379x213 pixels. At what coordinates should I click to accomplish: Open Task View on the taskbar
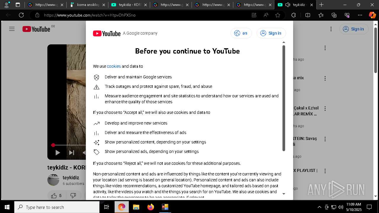(x=107, y=207)
